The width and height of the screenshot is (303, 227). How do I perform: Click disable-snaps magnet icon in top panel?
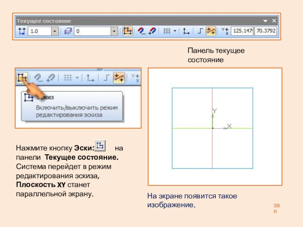[152, 31]
